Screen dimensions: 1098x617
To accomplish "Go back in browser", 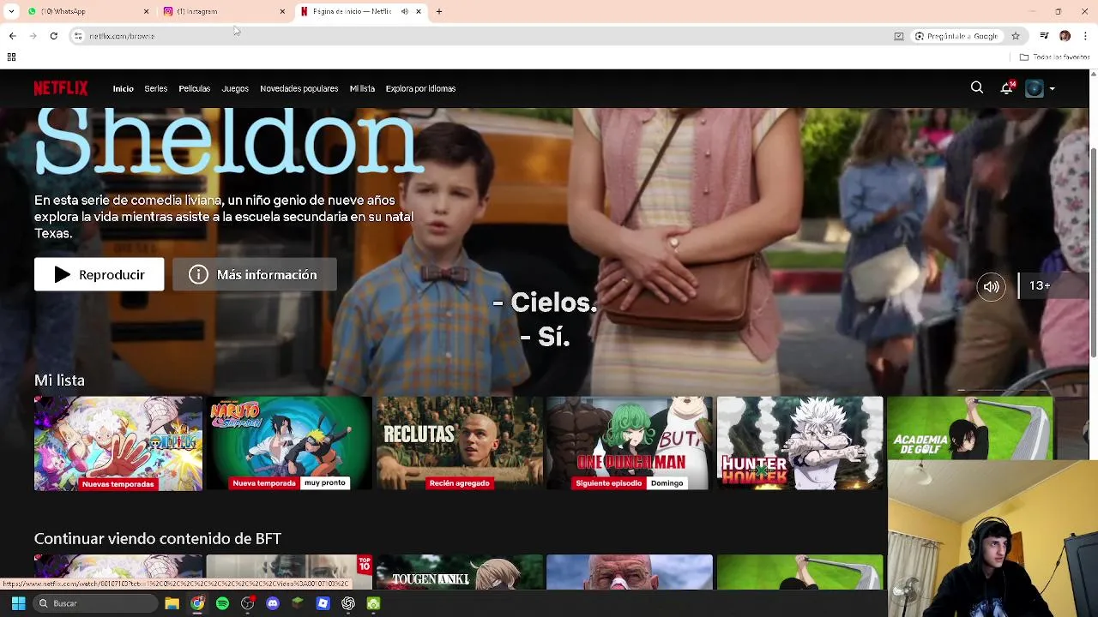I will tap(12, 36).
